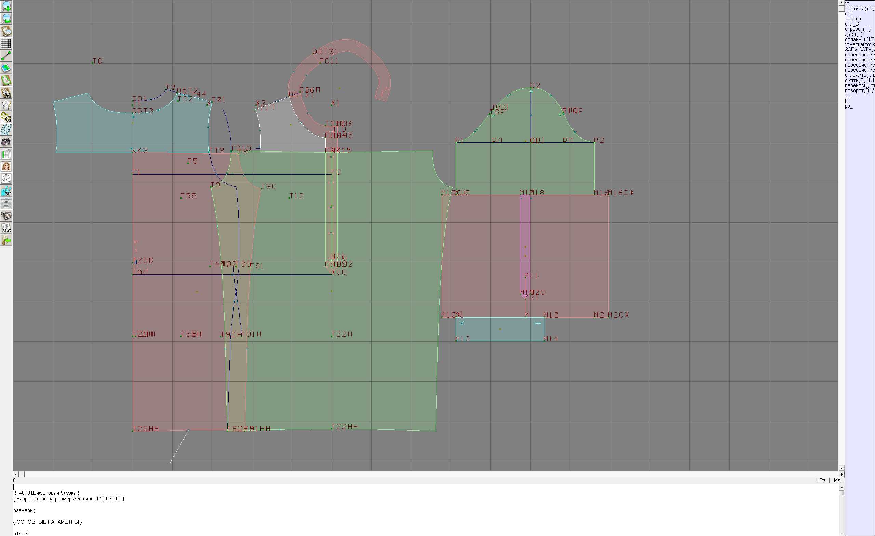Click the code line n16:=4;

coord(22,533)
